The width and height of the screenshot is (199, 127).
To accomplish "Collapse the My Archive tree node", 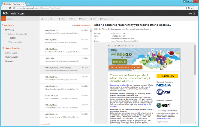I will coord(4,30).
